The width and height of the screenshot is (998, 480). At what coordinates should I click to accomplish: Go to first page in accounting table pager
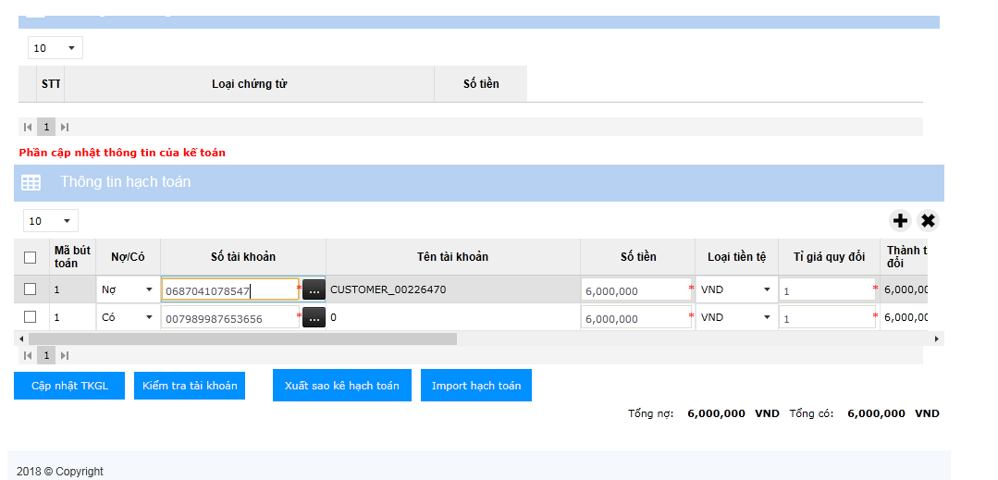click(28, 356)
